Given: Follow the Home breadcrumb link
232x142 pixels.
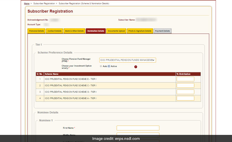Looking at the screenshot, I should pos(27,4).
